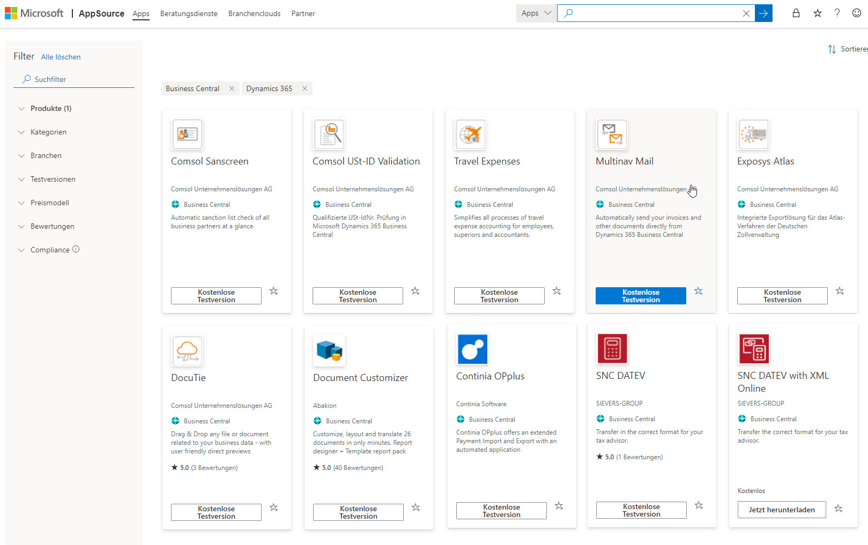Show Compliance info tooltip icon
This screenshot has height=545, width=868.
pos(76,249)
